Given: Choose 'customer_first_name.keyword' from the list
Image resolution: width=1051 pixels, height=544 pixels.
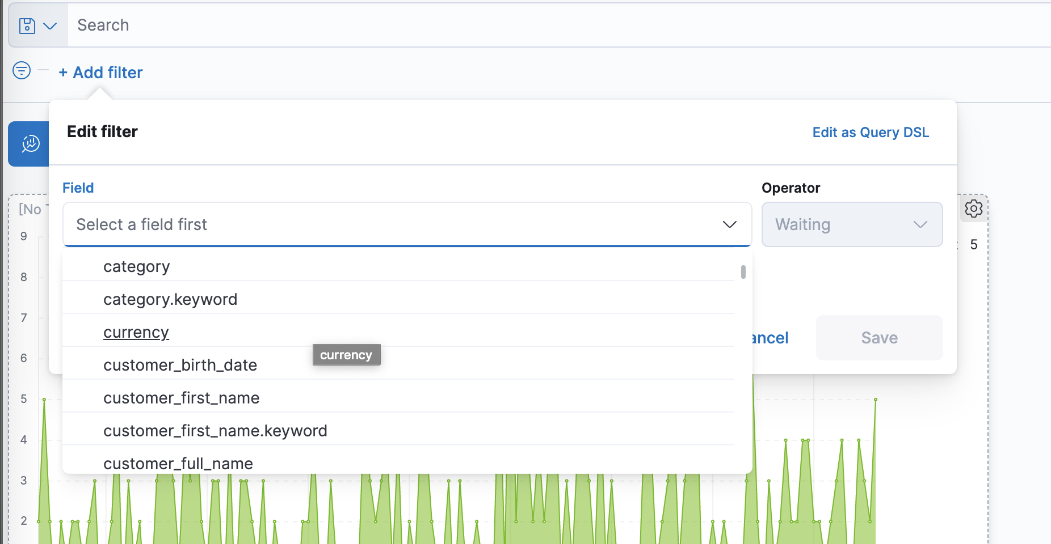Looking at the screenshot, I should point(215,431).
